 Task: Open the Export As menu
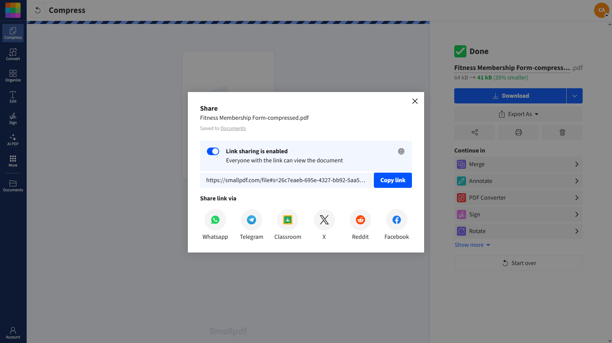[518, 114]
